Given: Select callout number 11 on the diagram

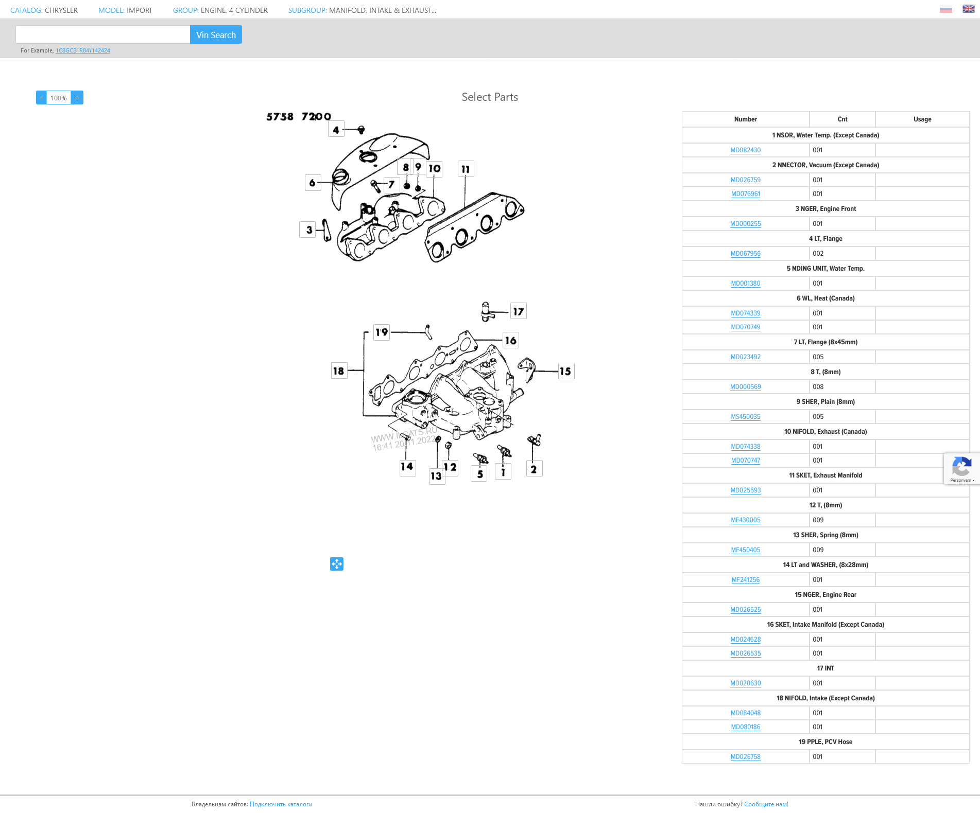Looking at the screenshot, I should coord(466,169).
